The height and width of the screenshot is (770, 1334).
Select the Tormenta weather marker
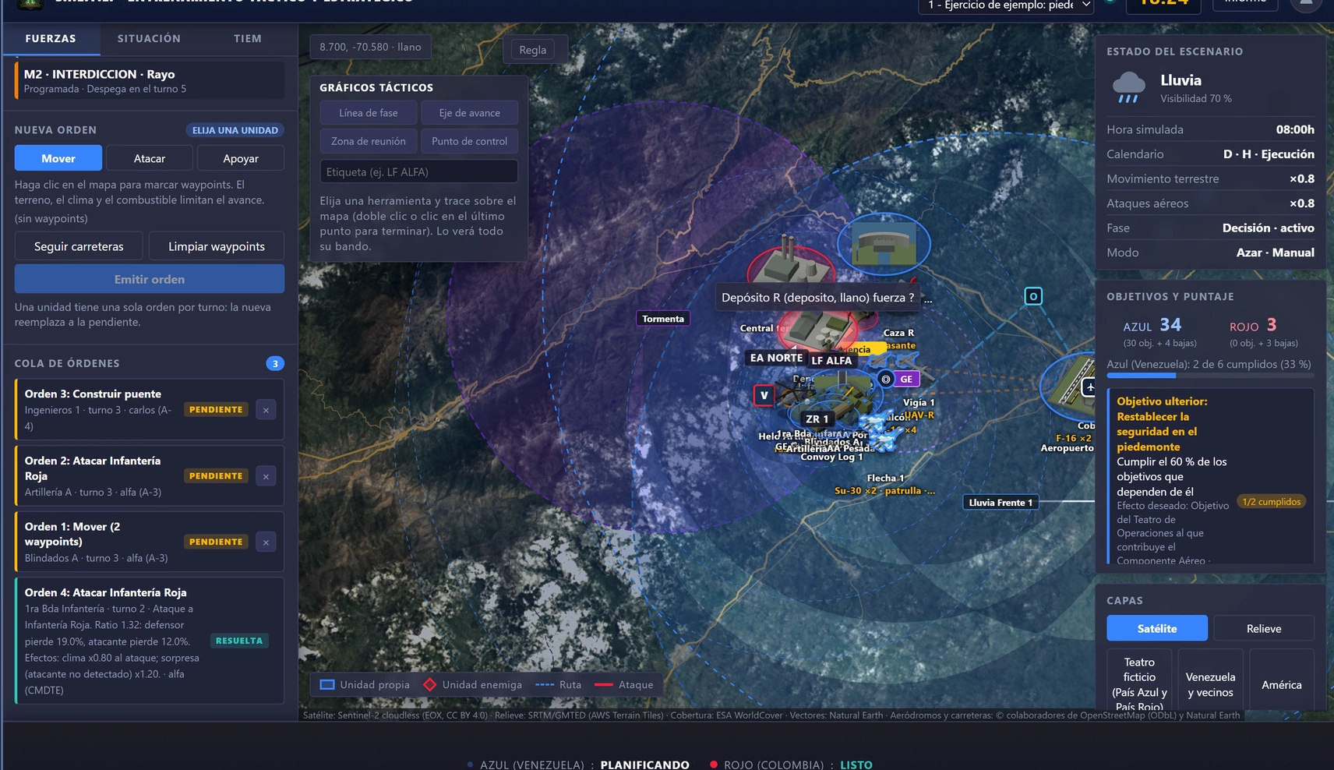tap(663, 319)
